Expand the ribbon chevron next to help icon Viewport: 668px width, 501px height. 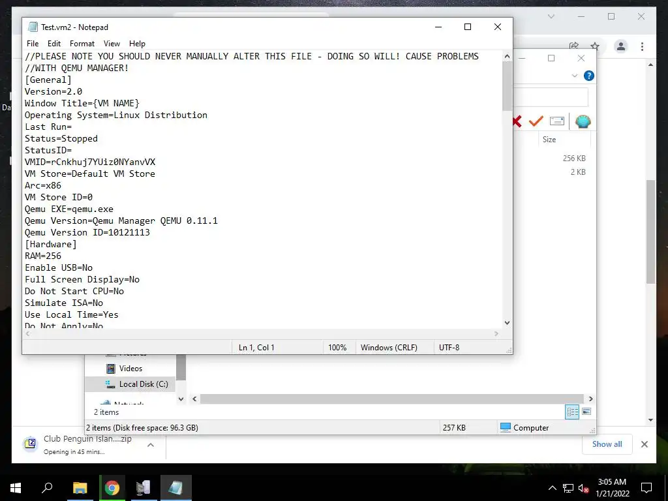[574, 76]
